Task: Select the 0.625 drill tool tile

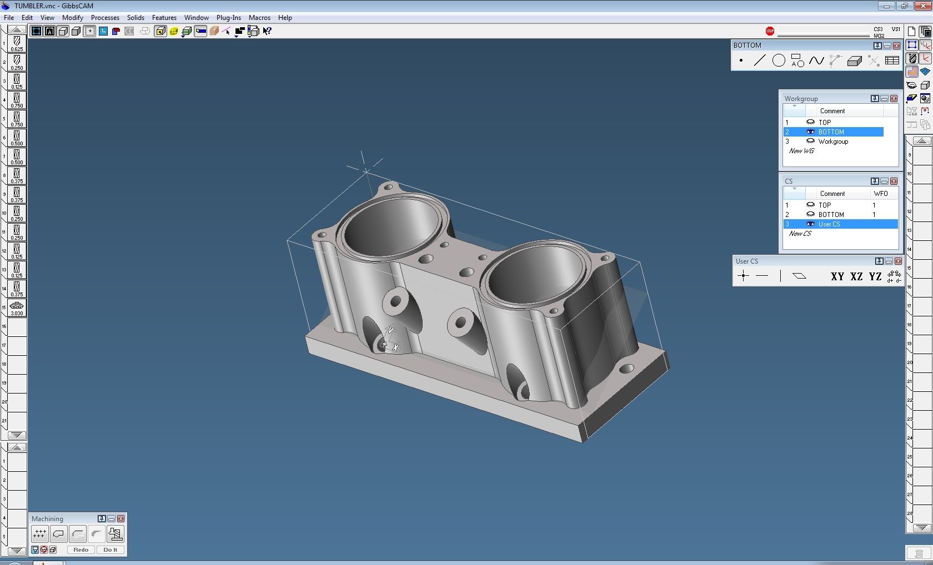Action: 17,43
